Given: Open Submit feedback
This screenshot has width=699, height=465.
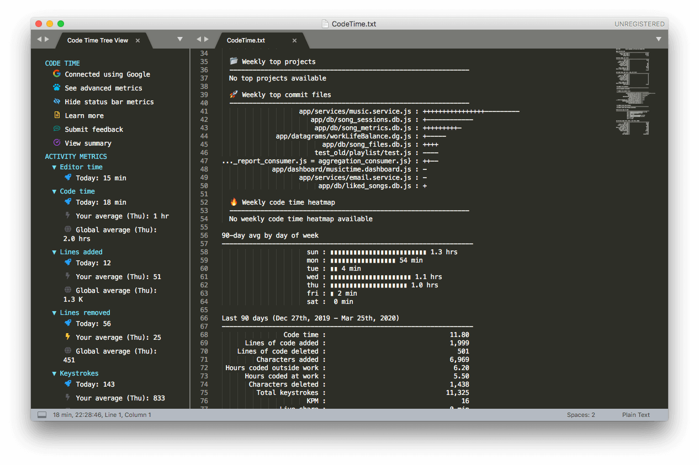Looking at the screenshot, I should coord(94,129).
